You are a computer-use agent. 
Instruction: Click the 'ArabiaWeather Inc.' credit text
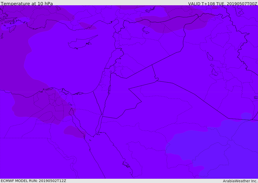point(240,181)
